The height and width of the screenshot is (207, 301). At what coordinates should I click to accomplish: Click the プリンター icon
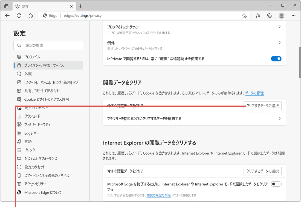pos(19,150)
